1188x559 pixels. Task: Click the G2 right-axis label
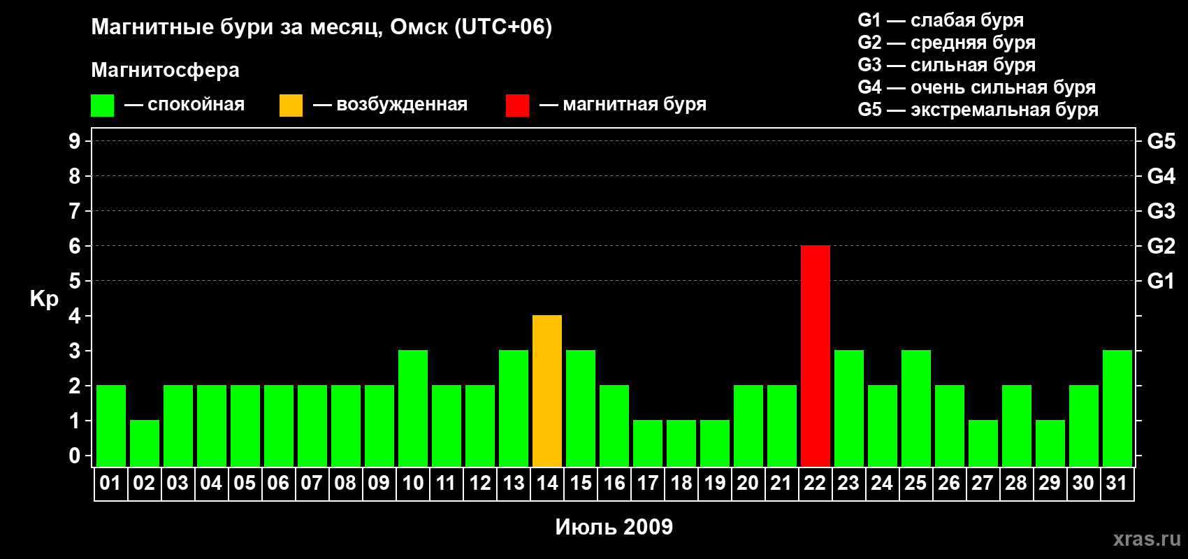1161,246
